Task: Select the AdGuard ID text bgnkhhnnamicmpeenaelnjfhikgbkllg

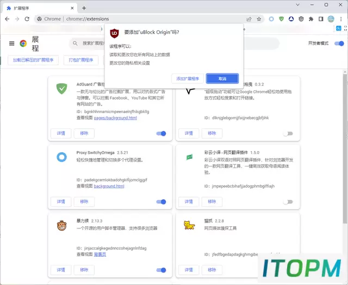Action: pos(117,111)
